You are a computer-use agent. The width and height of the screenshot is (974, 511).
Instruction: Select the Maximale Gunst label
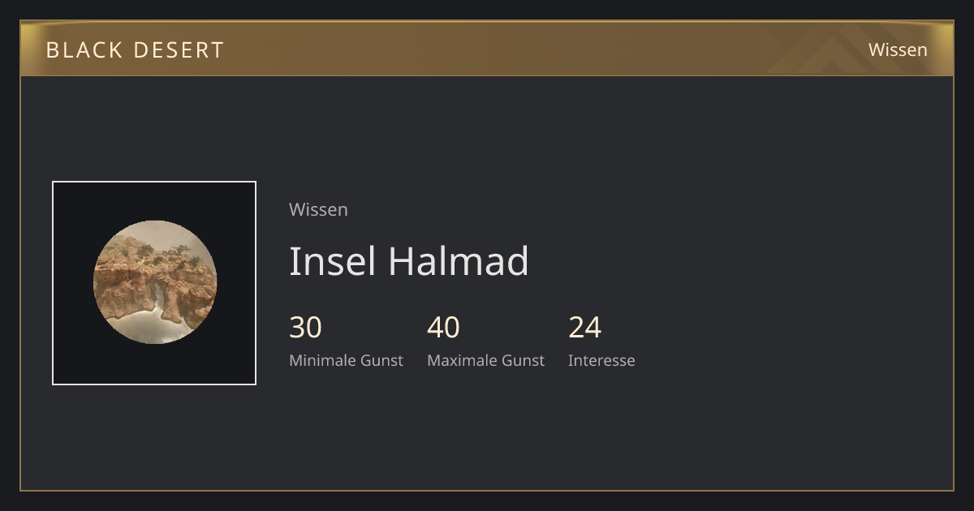coord(485,360)
